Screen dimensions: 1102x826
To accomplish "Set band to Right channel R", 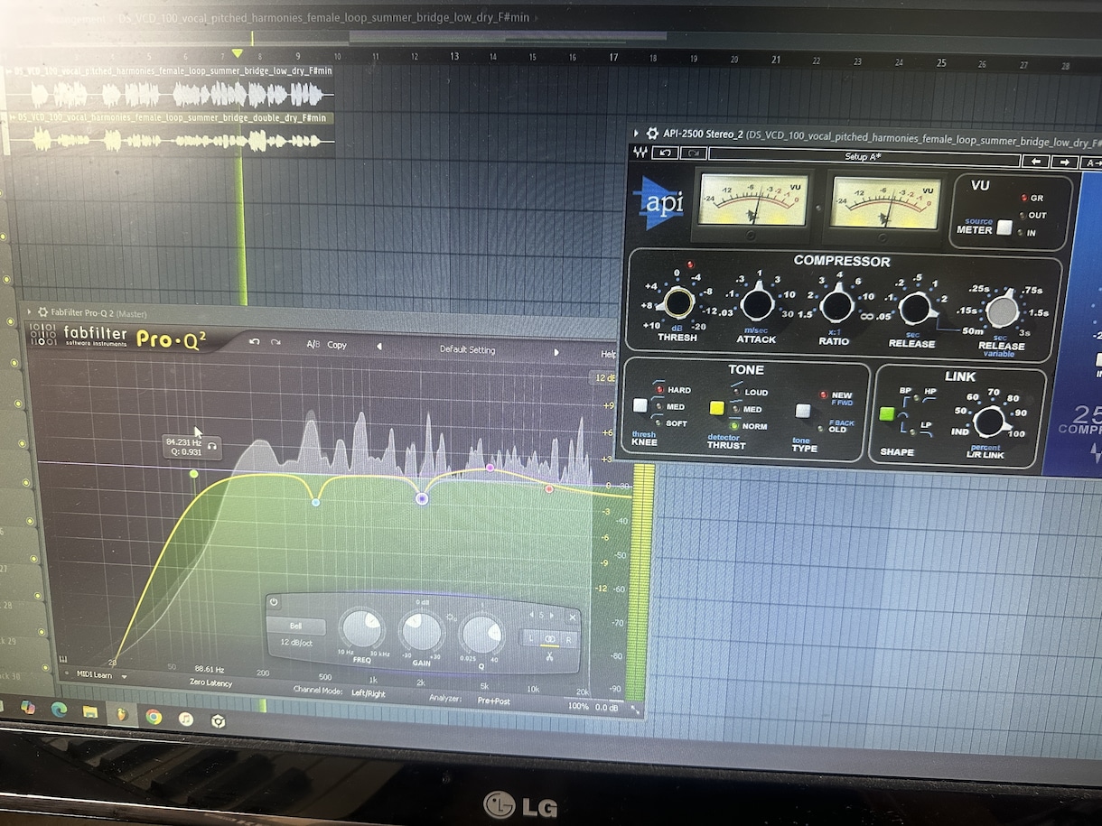I will 568,639.
